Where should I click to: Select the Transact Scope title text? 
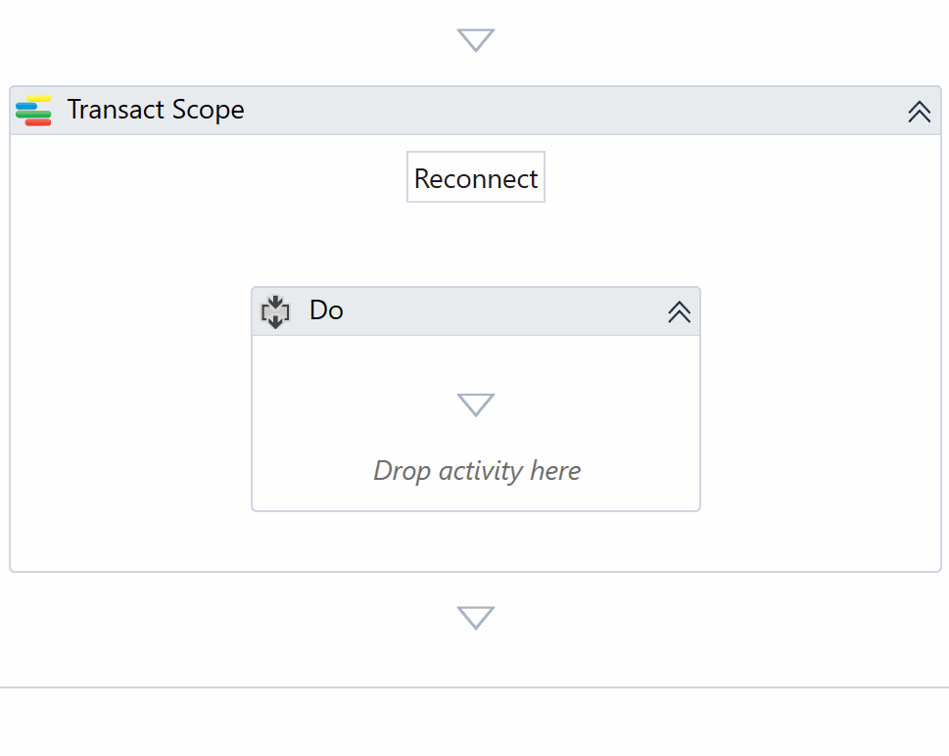pyautogui.click(x=156, y=110)
